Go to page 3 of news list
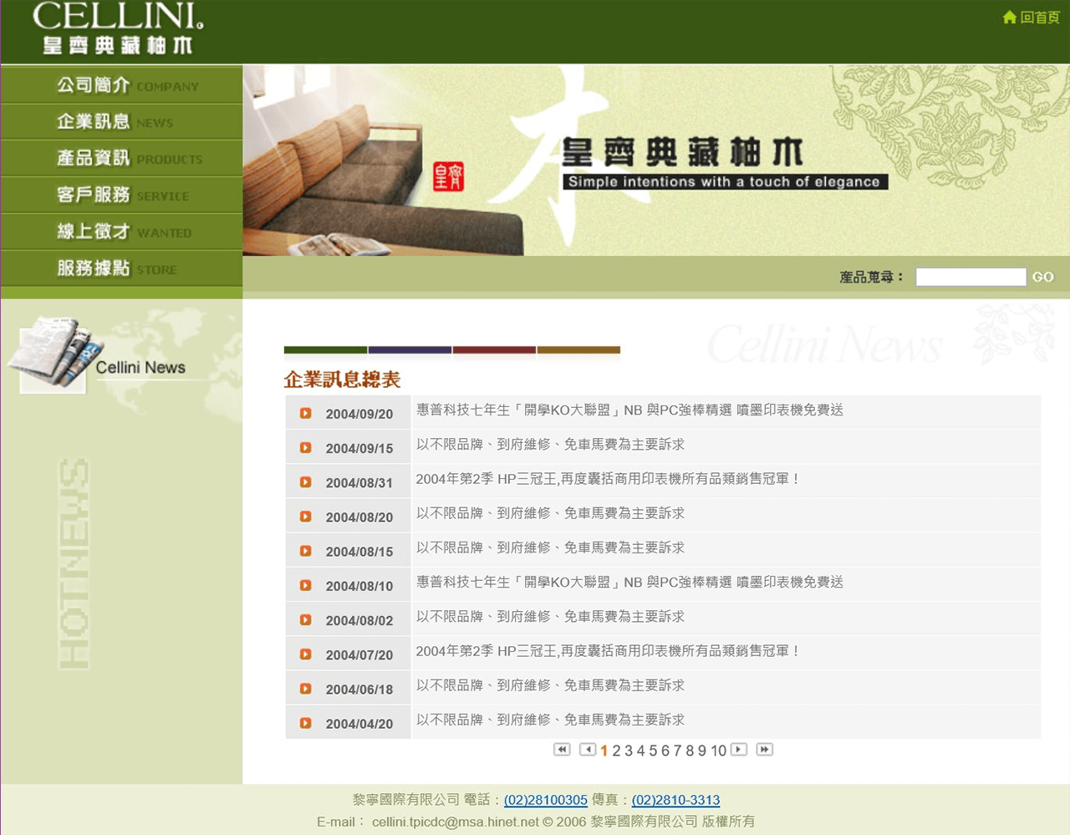This screenshot has width=1070, height=835. pyautogui.click(x=629, y=751)
